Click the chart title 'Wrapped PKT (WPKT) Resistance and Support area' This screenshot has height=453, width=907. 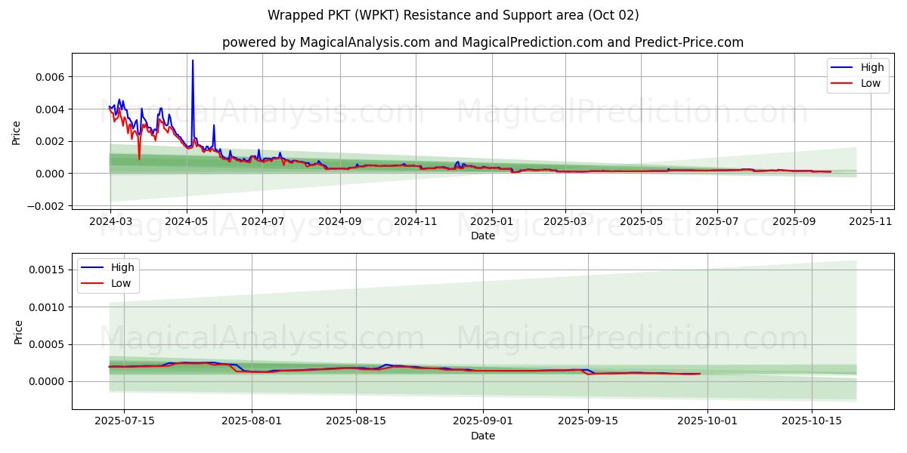click(453, 15)
